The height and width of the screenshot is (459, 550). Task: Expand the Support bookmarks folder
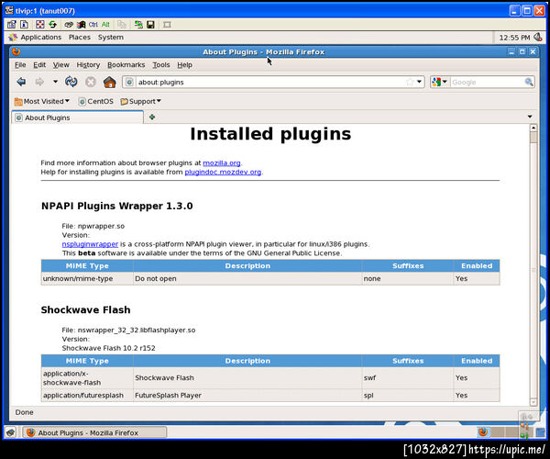[x=140, y=102]
